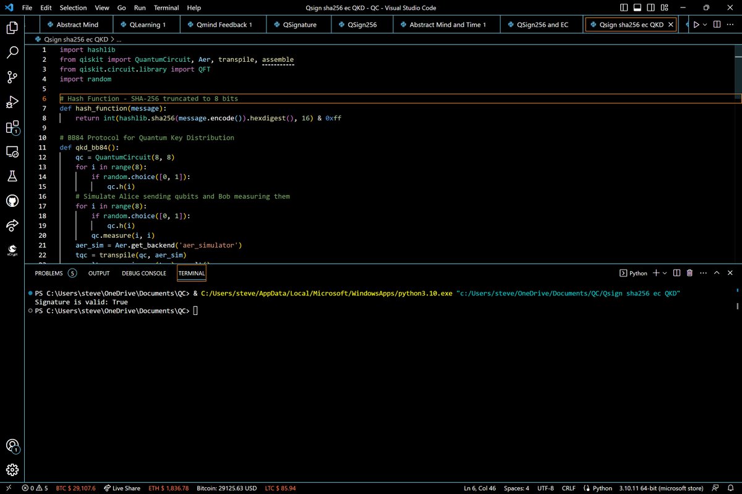The height and width of the screenshot is (494, 742).
Task: Open the Run and Debug view
Action: pos(12,102)
